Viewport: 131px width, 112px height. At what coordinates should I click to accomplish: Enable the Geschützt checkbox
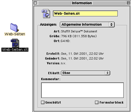pyautogui.click(x=43, y=102)
